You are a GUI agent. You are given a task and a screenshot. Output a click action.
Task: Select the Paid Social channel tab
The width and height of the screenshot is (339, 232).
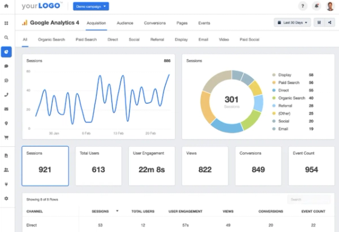(249, 39)
